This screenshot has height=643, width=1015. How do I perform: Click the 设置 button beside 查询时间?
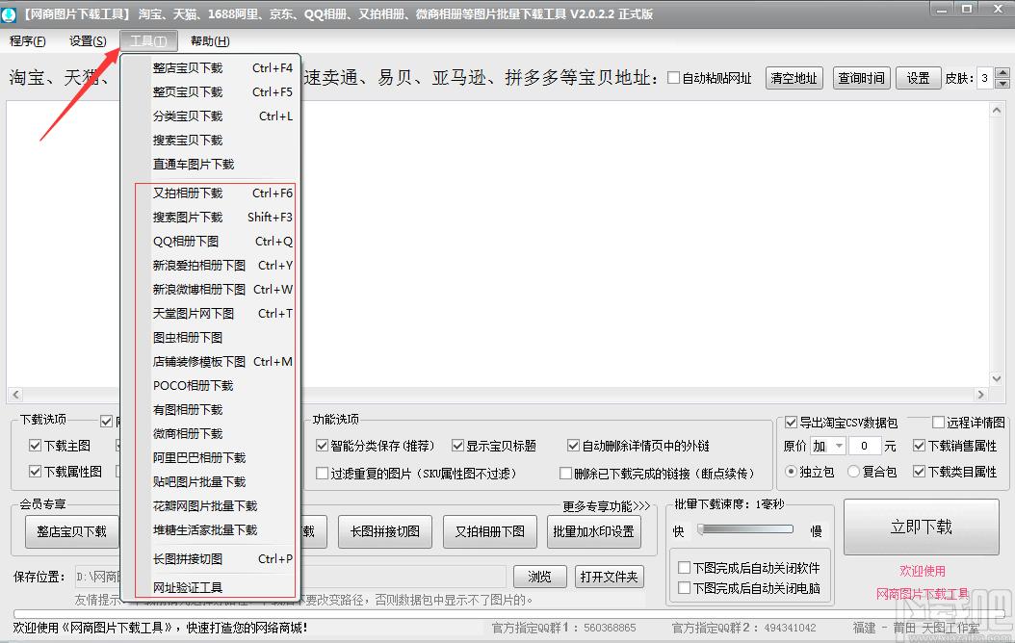tap(918, 78)
